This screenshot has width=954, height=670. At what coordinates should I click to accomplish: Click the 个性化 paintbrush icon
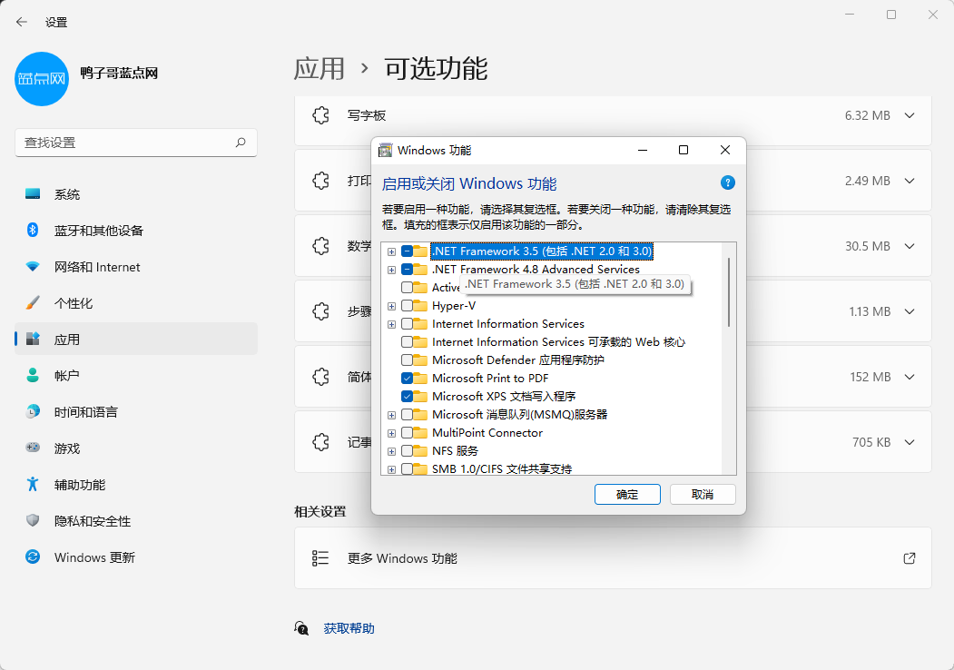pyautogui.click(x=33, y=303)
